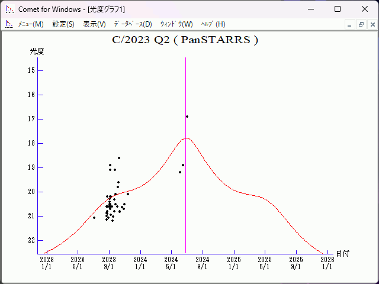The image size is (379, 284).
Task: Open the 設定(S) settings menu
Action: click(63, 24)
